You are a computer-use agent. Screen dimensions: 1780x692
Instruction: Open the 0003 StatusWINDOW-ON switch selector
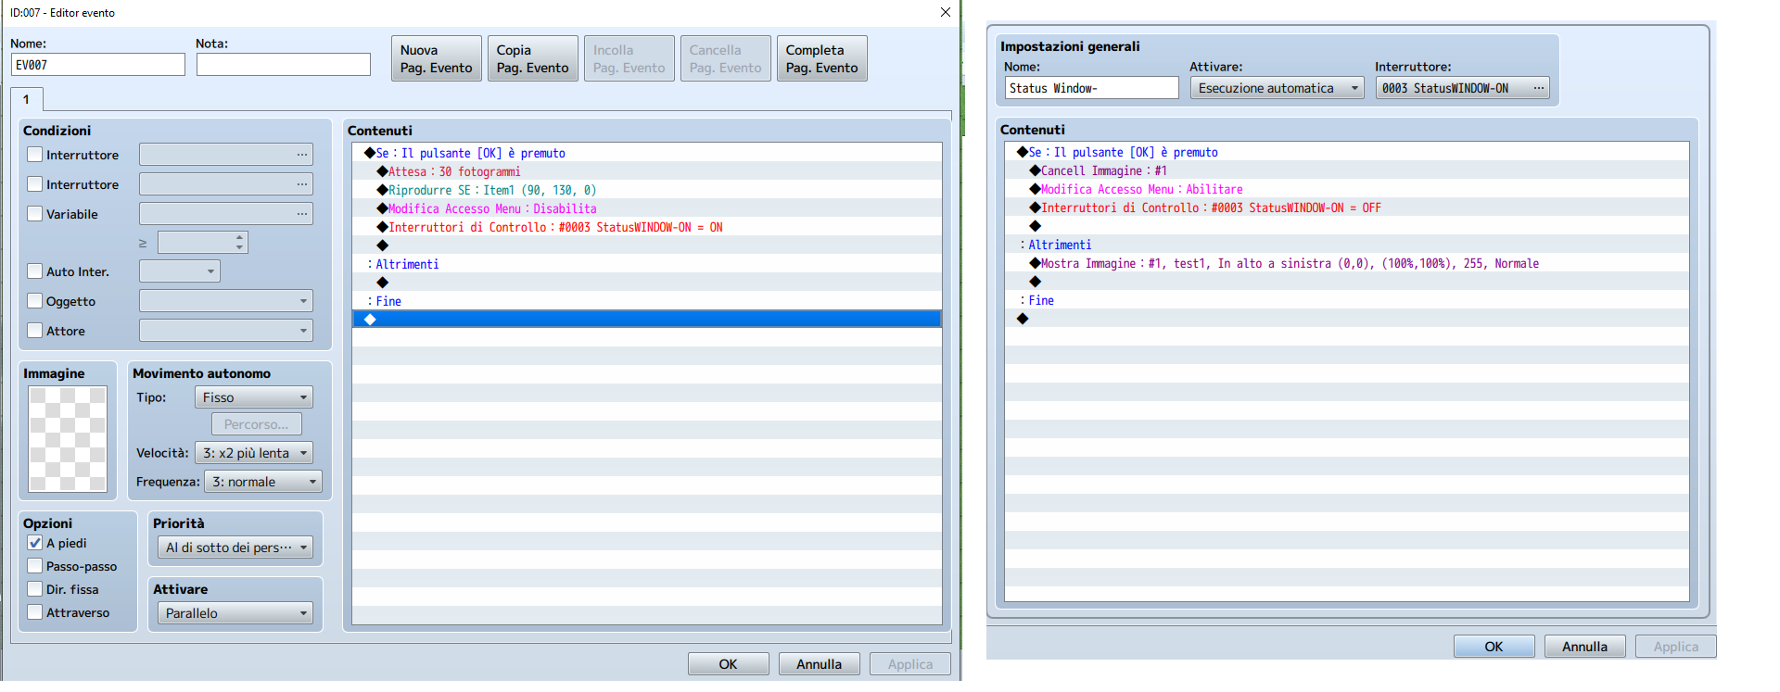click(1463, 88)
